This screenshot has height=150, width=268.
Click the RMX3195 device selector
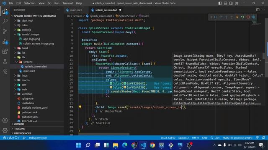237,138
